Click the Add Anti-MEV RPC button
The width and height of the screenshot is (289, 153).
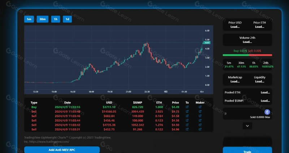(62, 149)
